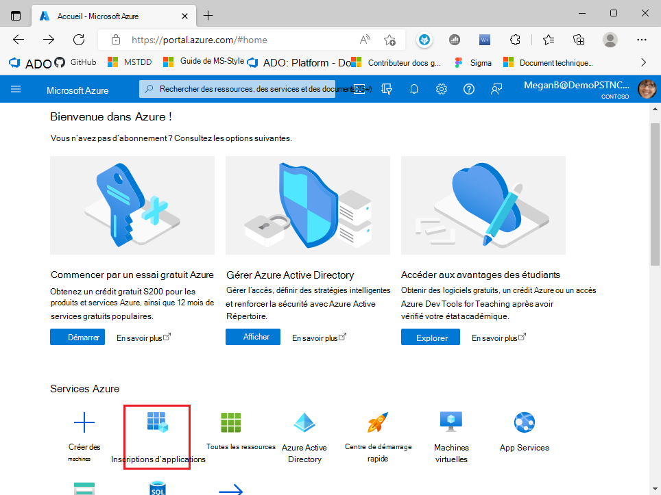Select the SQL service icon

pyautogui.click(x=157, y=487)
